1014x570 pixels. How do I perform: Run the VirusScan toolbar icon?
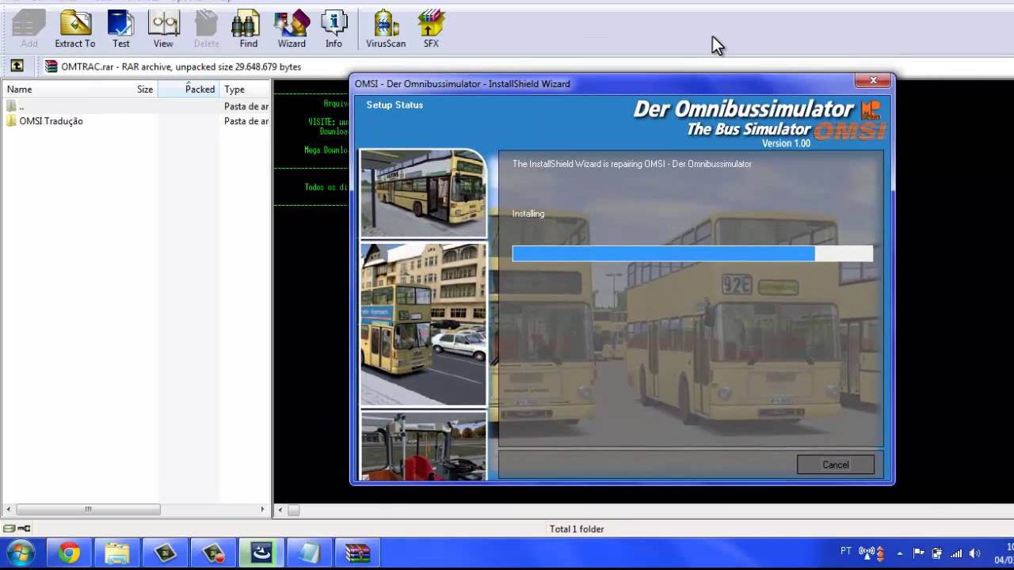[x=386, y=29]
